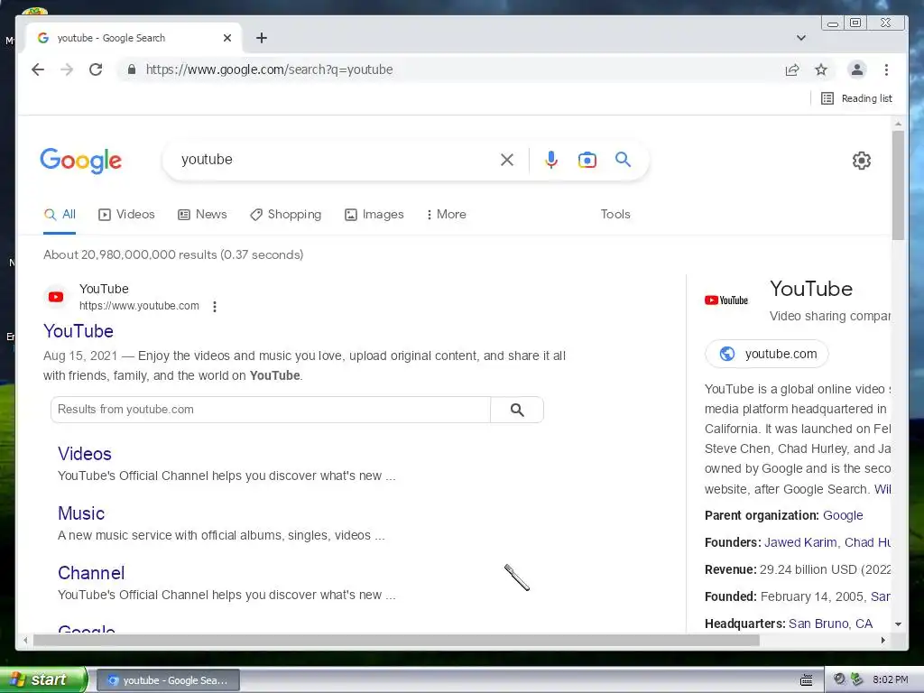This screenshot has height=693, width=924.
Task: Open the Tools search options
Action: coord(615,215)
